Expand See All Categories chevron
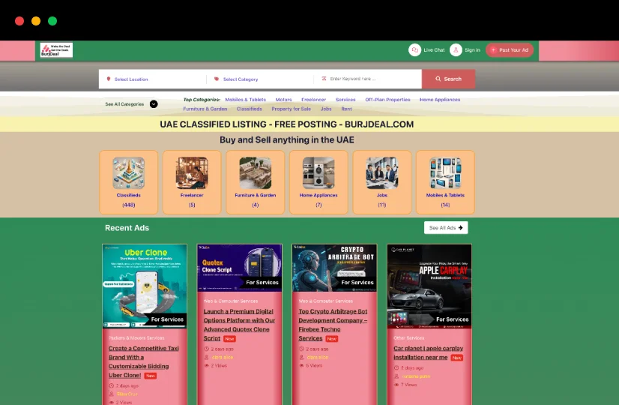 tap(154, 104)
